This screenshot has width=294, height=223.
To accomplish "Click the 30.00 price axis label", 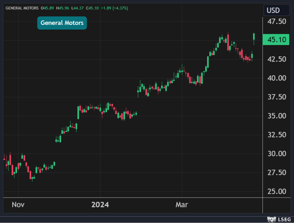I will (x=277, y=154).
